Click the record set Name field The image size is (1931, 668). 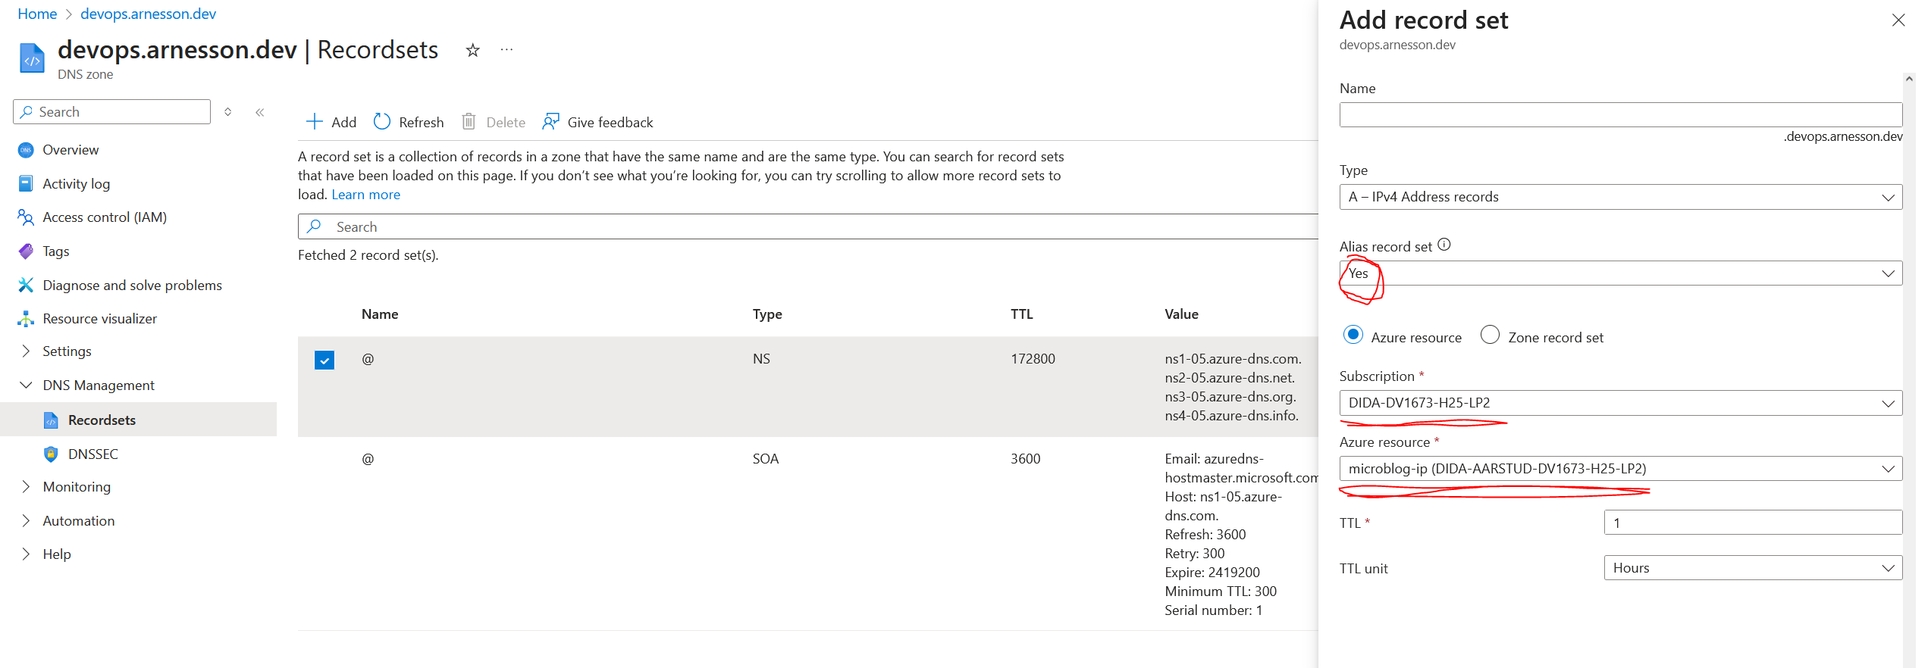(1620, 115)
